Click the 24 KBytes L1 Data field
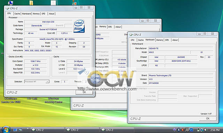223x133 pixels. pyautogui.click(x=78, y=61)
